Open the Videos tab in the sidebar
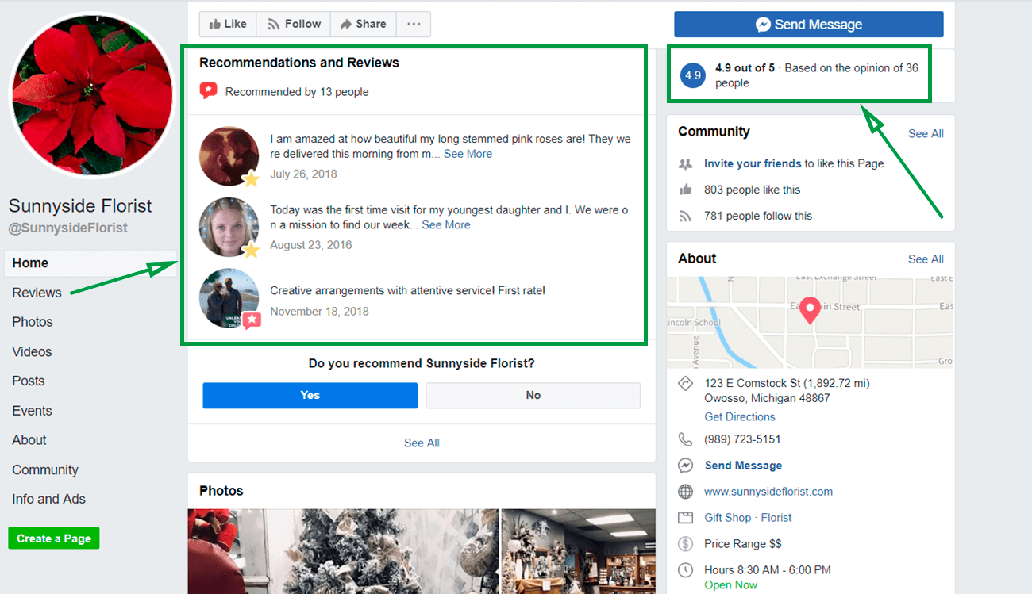The image size is (1032, 594). (32, 352)
